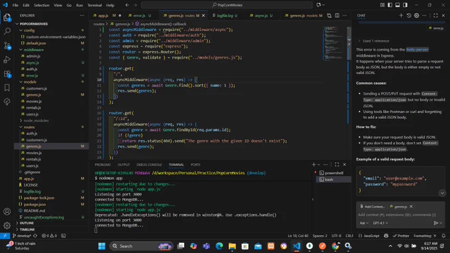Expand the OUTLINE section
450x253 pixels.
[26, 223]
